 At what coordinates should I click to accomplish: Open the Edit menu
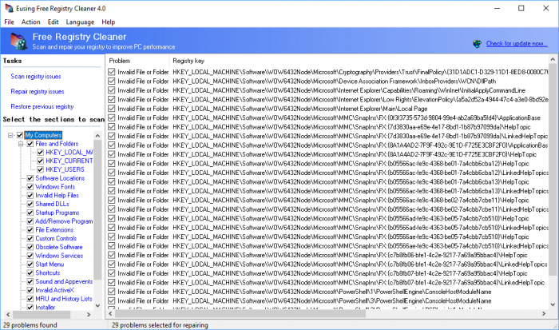[54, 22]
